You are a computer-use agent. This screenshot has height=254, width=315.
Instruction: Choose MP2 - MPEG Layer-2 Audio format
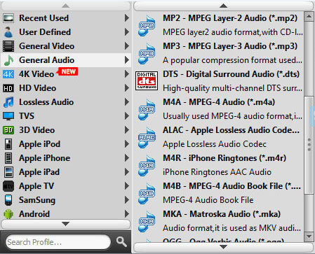pyautogui.click(x=219, y=25)
